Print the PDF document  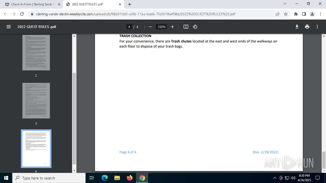click(307, 27)
